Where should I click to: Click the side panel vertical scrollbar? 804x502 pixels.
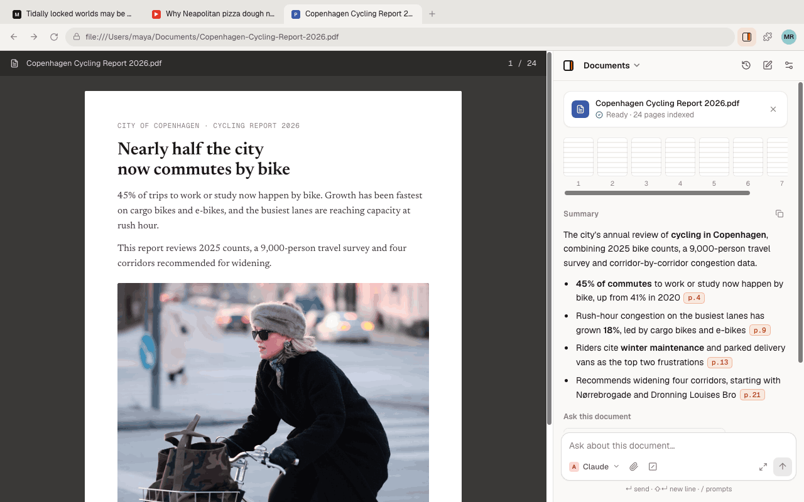click(800, 222)
